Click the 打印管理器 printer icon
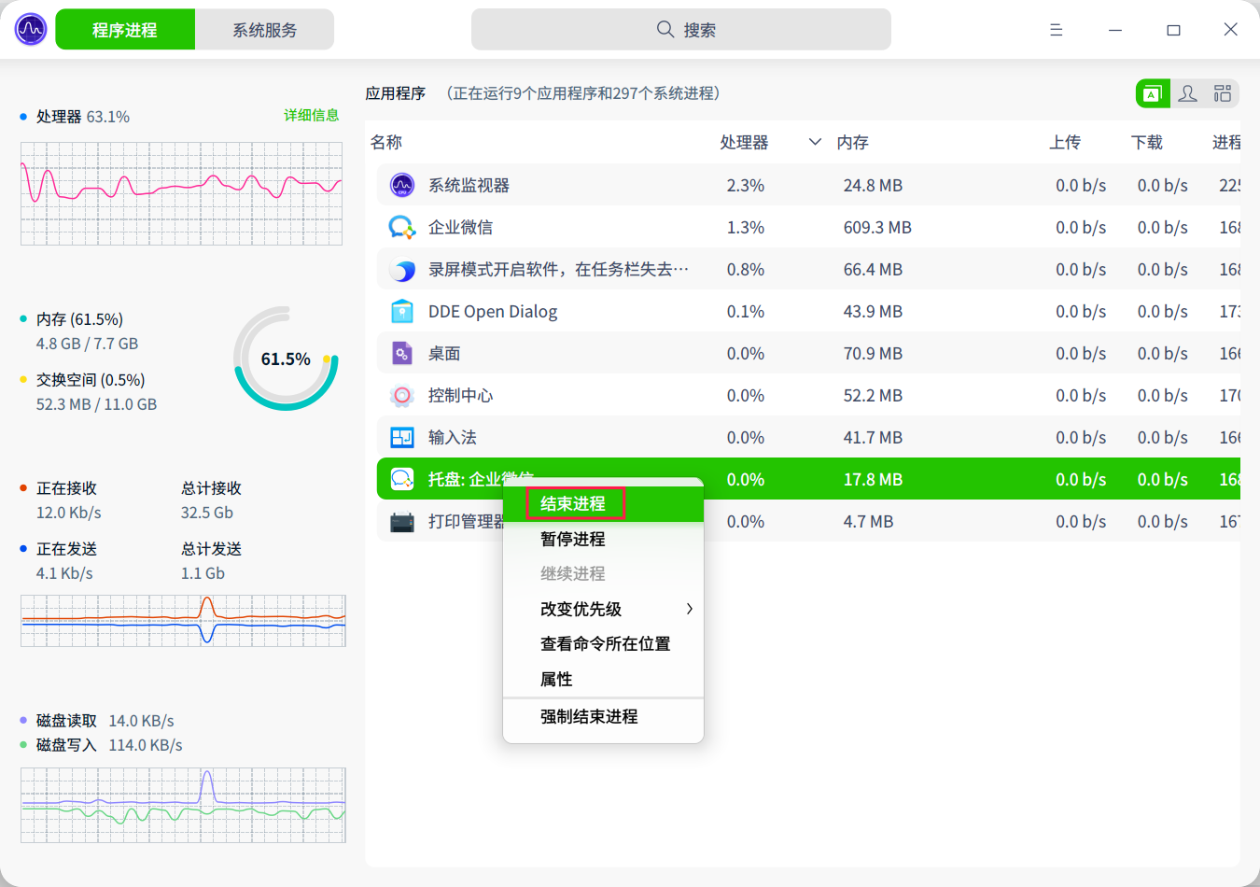 (x=401, y=522)
